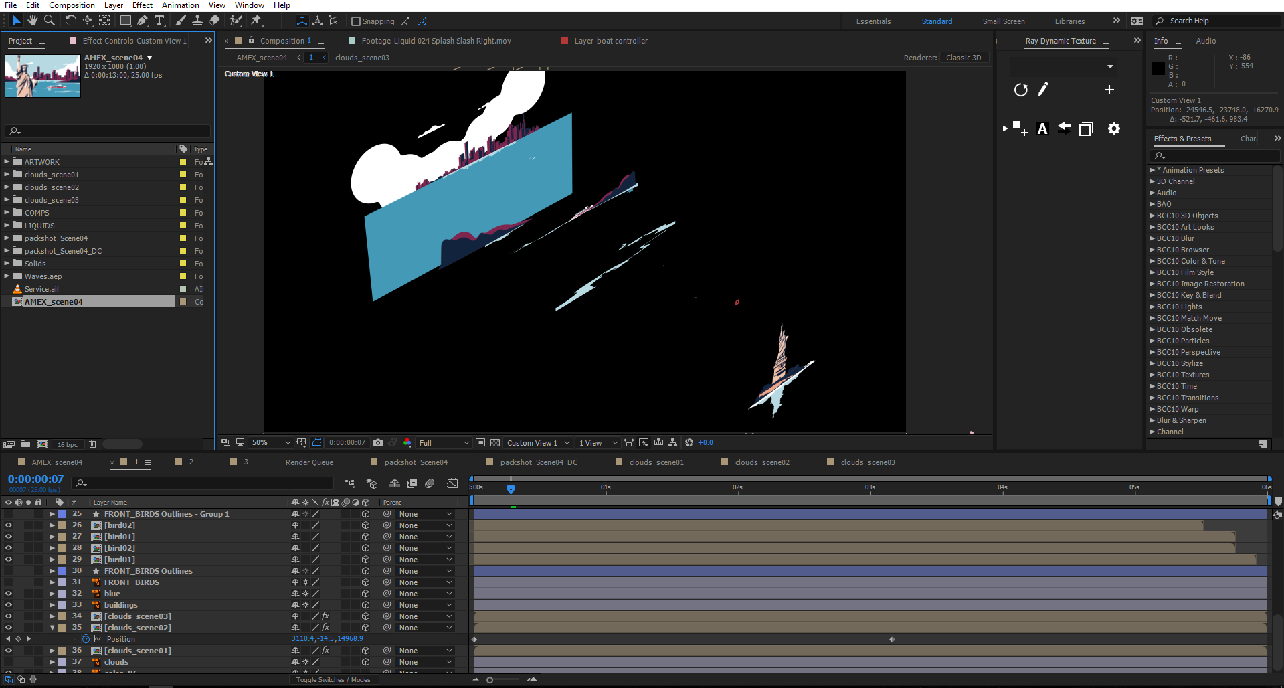Select the Brush tool
The width and height of the screenshot is (1284, 688).
coord(181,21)
